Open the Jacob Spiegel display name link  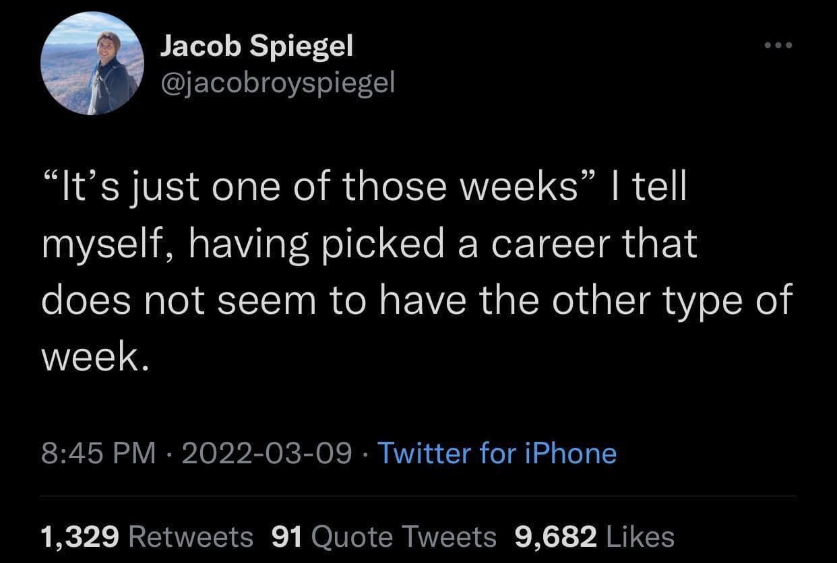click(256, 46)
